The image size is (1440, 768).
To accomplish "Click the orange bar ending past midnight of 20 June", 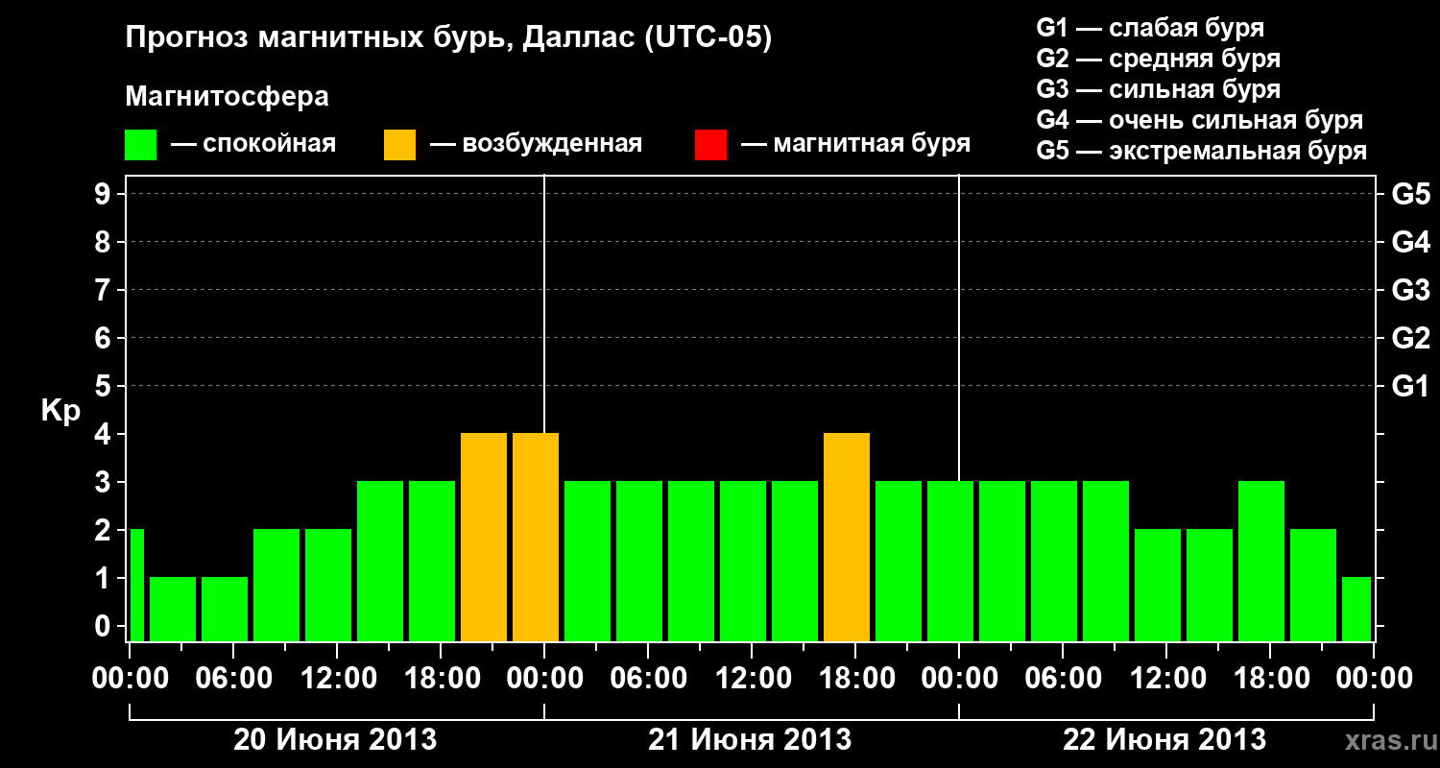I will coord(536,537).
